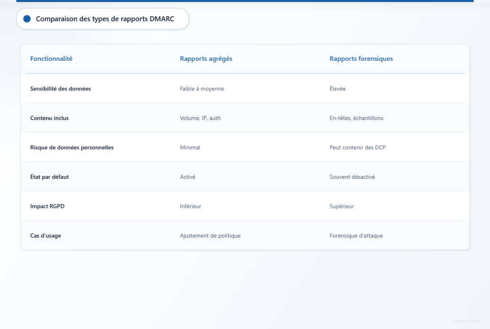The width and height of the screenshot is (490, 329).
Task: Select the 'État par défaut' row label
Action: [x=49, y=176]
